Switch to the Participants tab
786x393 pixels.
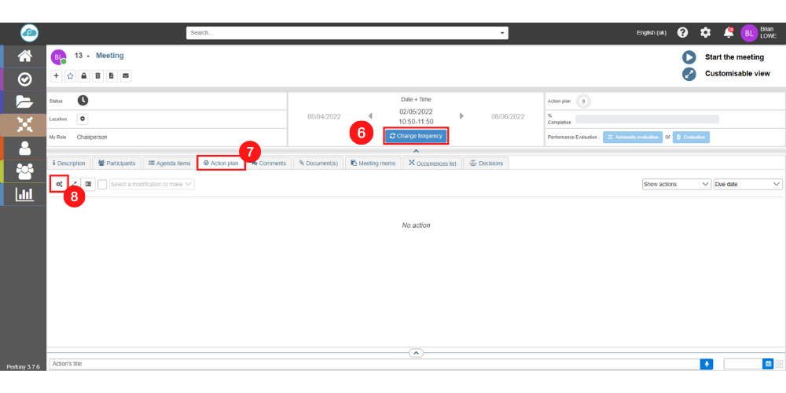tap(116, 163)
